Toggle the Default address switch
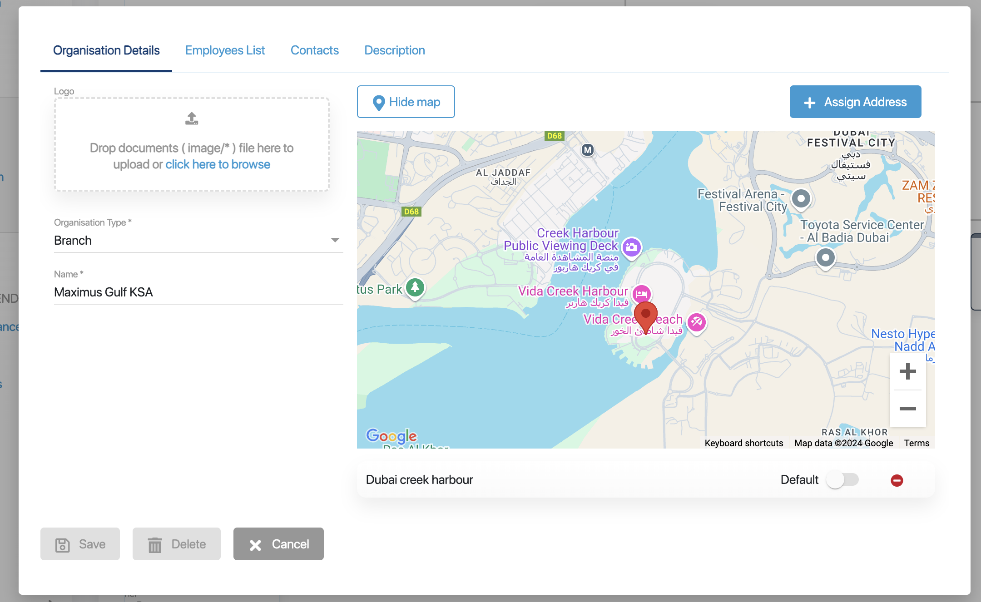 (842, 480)
